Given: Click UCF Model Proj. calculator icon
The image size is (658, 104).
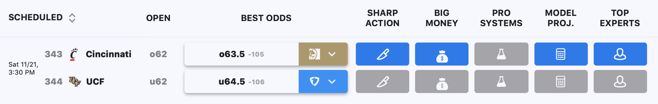Looking at the screenshot, I should [x=561, y=81].
